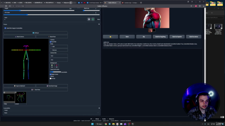Adjust the Batch size slider
The height and width of the screenshot is (126, 225).
[91, 10]
